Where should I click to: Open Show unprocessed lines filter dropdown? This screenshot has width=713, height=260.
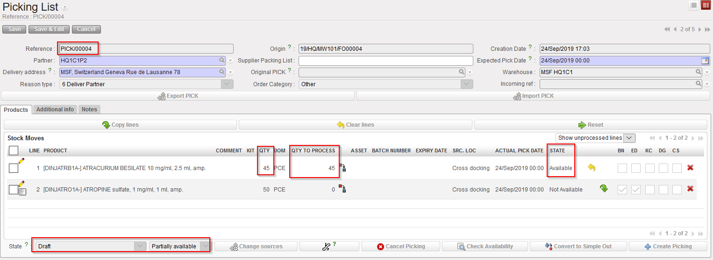pos(629,138)
